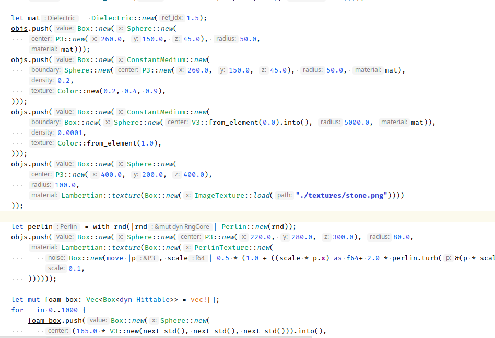Click the vec![] macro
The image size is (495, 338).
point(203,300)
